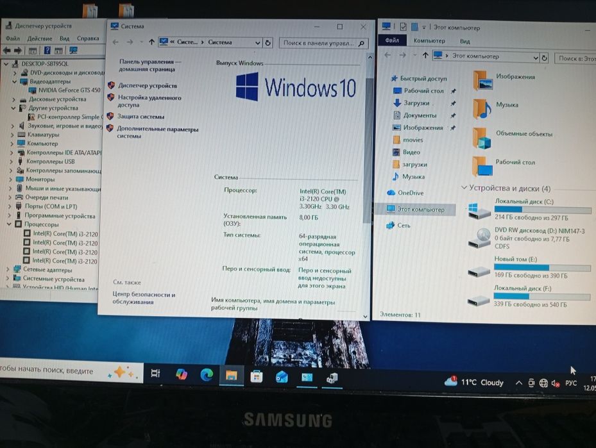
Task: Open Центр безопасности и обслуживания link
Action: coord(144,298)
